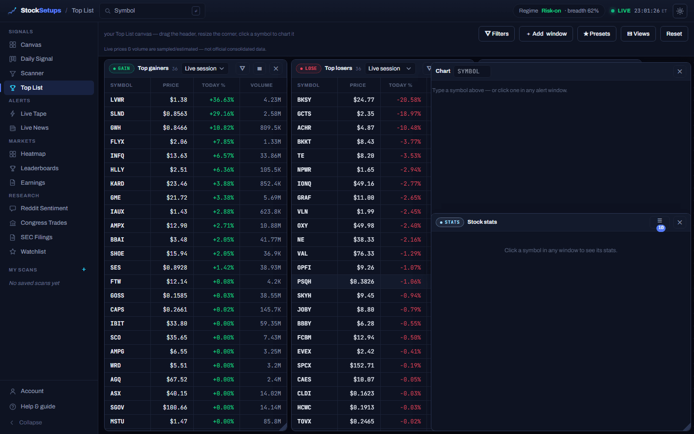The image size is (694, 434).
Task: Click the LIVE status indicator
Action: click(620, 11)
